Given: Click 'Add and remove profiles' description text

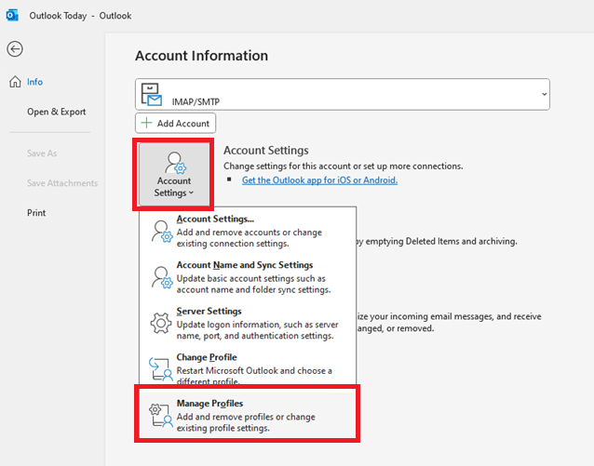Looking at the screenshot, I should pyautogui.click(x=246, y=422).
